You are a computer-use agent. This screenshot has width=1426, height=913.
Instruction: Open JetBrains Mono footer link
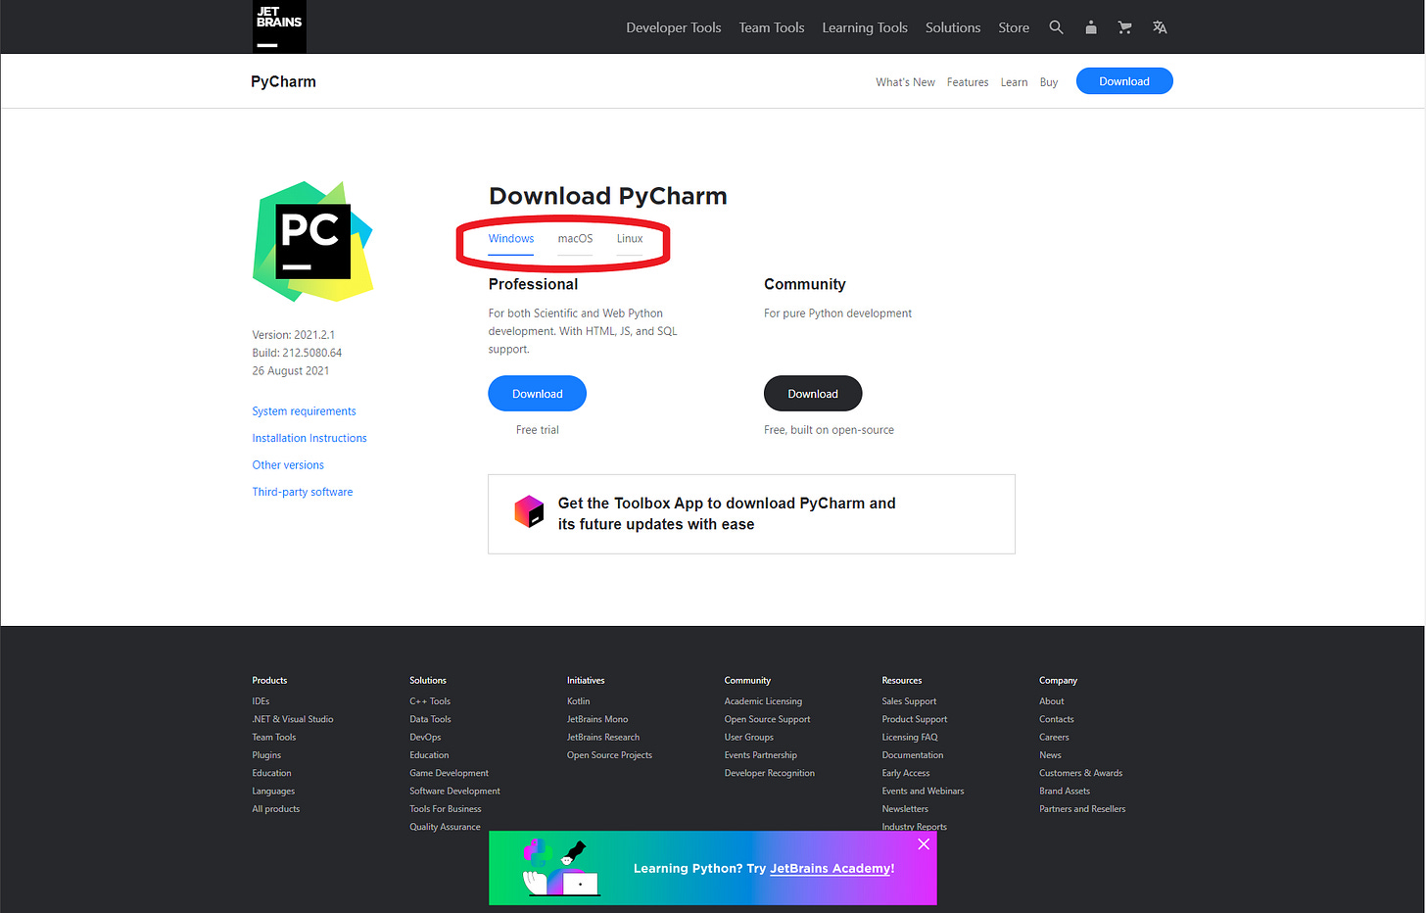click(597, 719)
